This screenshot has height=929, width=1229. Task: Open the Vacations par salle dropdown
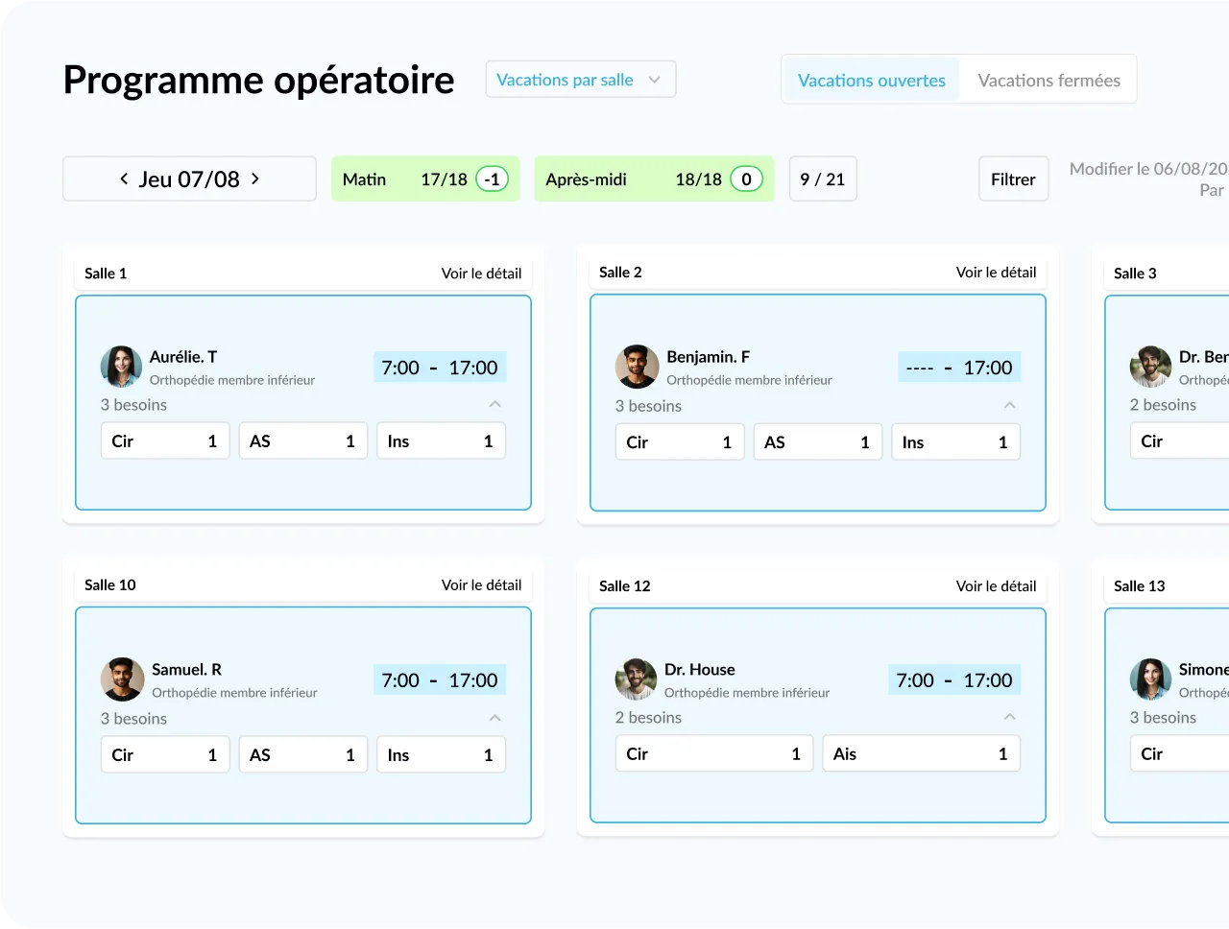tap(581, 80)
